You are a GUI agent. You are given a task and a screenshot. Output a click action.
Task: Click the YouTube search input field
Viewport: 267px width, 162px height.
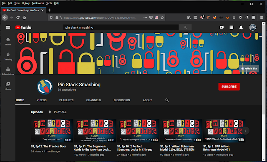(x=121, y=27)
